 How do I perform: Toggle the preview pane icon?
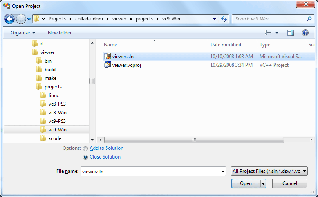pos(291,33)
